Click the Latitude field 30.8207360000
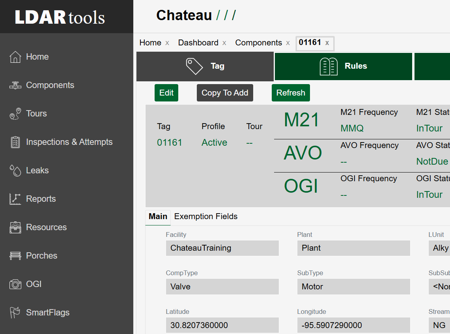The image size is (450, 334). (x=222, y=325)
